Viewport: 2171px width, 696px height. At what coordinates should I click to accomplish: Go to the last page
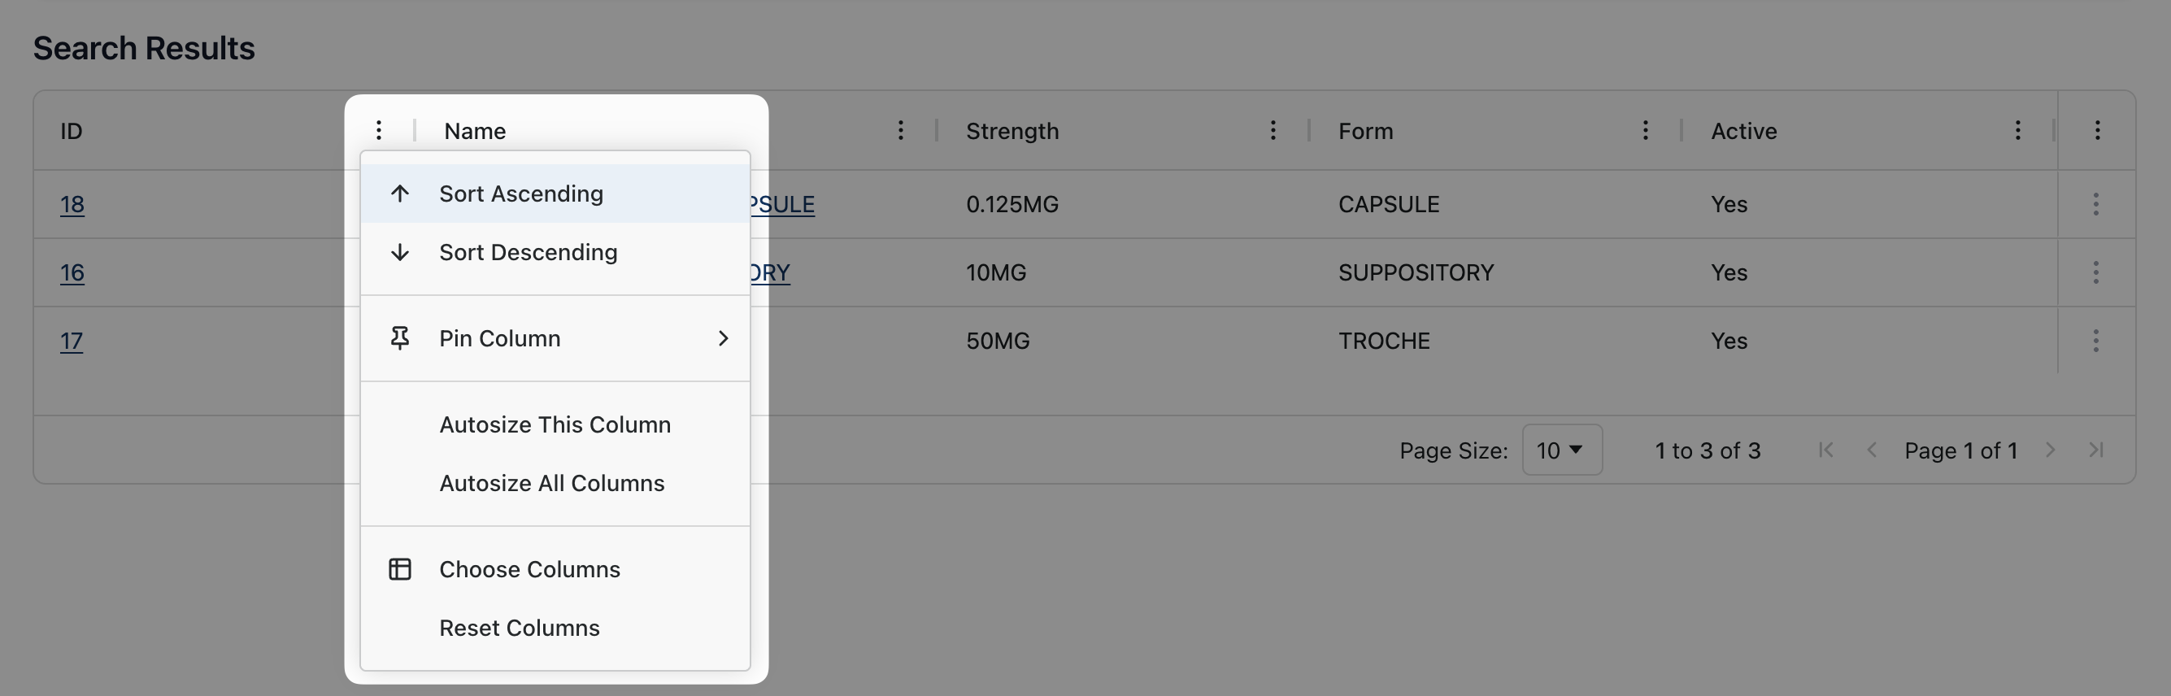point(2096,450)
